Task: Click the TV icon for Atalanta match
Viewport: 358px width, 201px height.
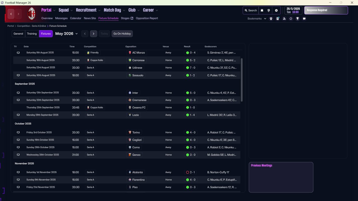Action: (18, 172)
